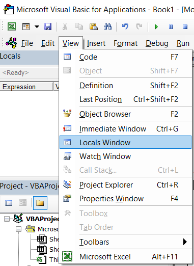Open dropdown arrow next to Insert UserForm
Viewport: 194px width, 266px height.
(37, 26)
